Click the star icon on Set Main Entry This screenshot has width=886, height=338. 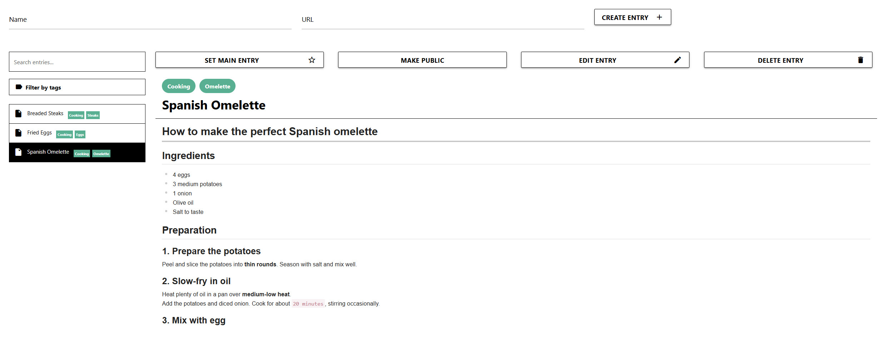click(312, 60)
